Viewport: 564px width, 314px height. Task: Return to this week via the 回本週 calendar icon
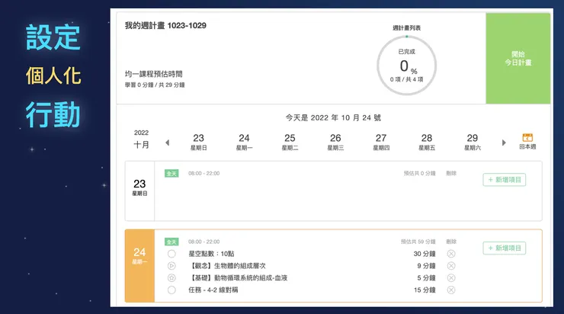[527, 141]
